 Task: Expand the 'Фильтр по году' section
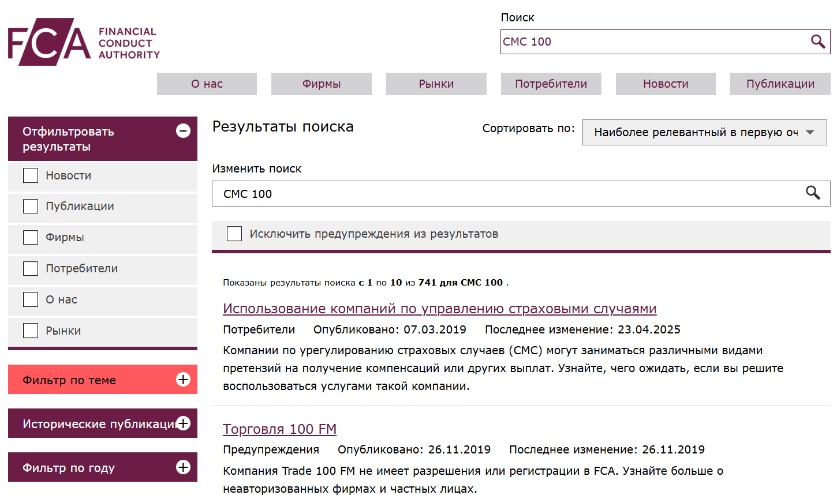(103, 467)
